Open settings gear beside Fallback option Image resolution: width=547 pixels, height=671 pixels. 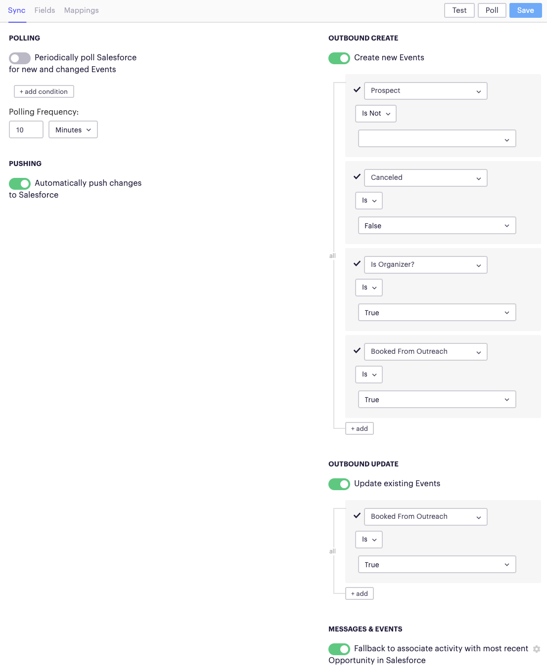point(537,649)
